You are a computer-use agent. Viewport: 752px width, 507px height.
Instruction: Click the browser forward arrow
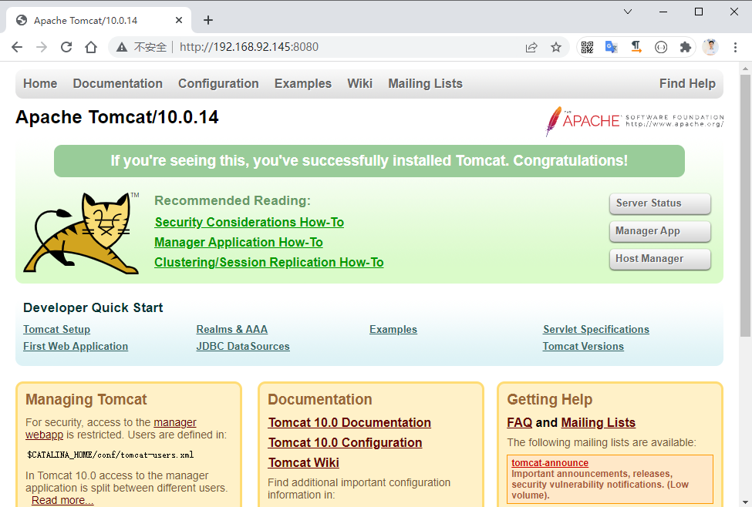42,47
